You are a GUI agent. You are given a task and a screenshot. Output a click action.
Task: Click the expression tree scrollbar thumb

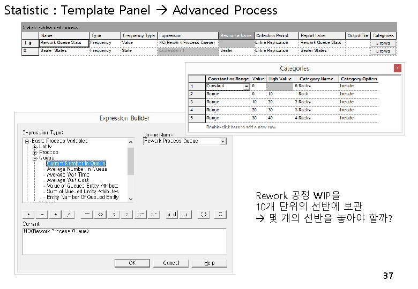(131, 161)
